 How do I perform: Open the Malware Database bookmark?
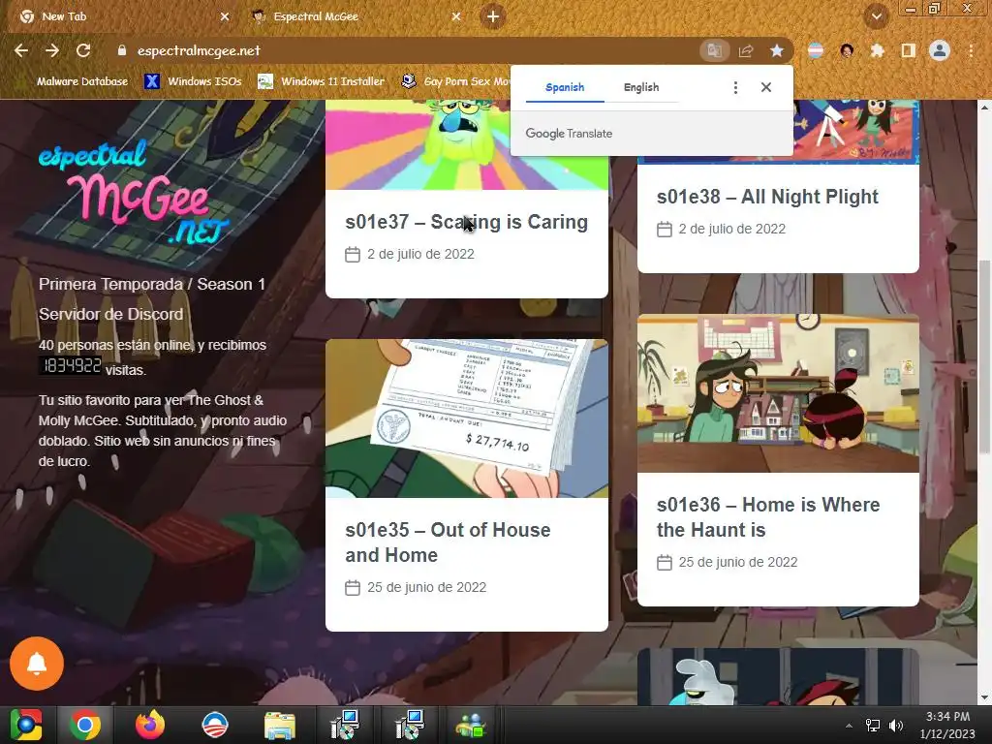pos(72,81)
